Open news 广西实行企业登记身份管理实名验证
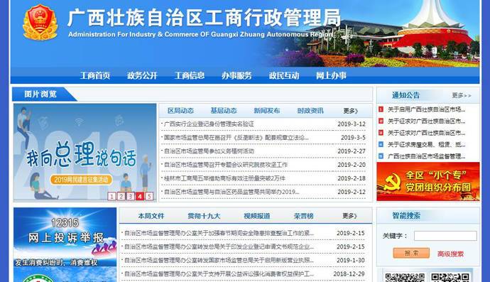 pos(209,124)
